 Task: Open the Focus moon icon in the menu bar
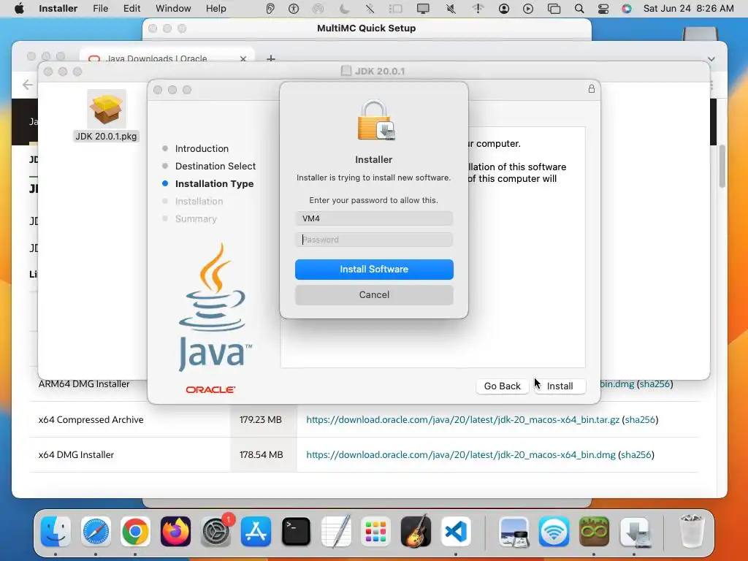pyautogui.click(x=344, y=9)
